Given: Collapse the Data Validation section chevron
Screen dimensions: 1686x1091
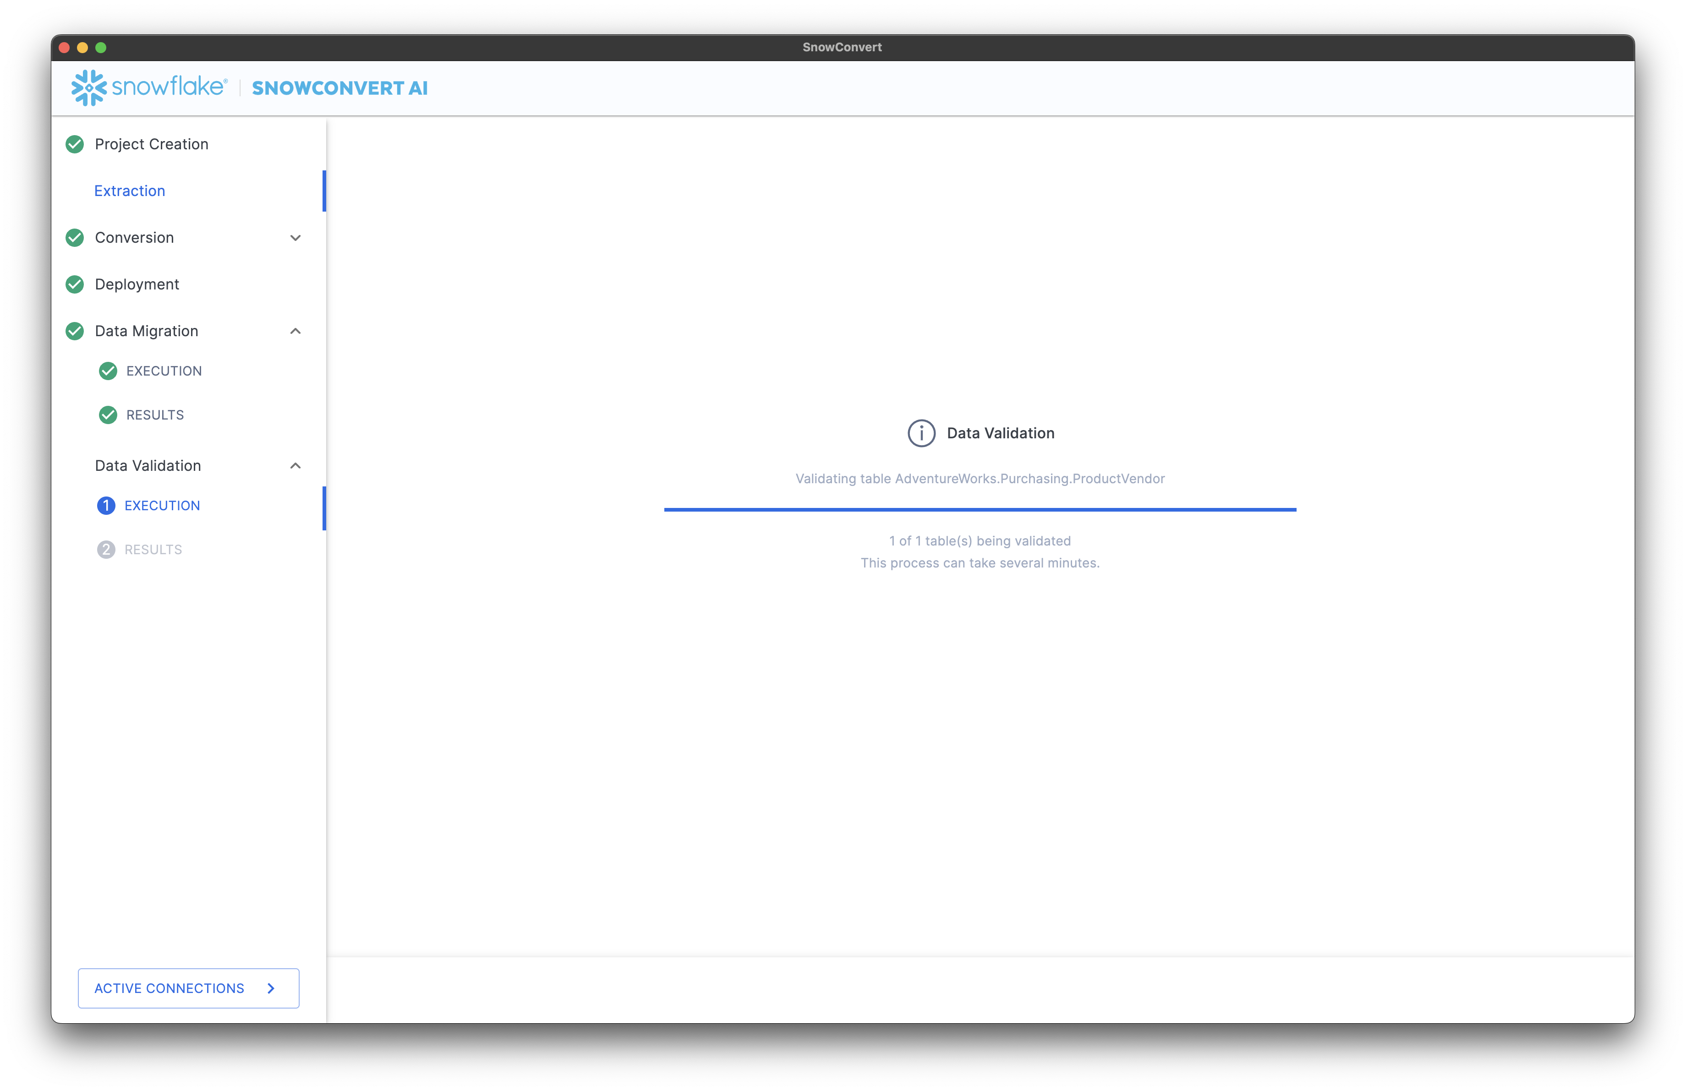Looking at the screenshot, I should tap(296, 466).
